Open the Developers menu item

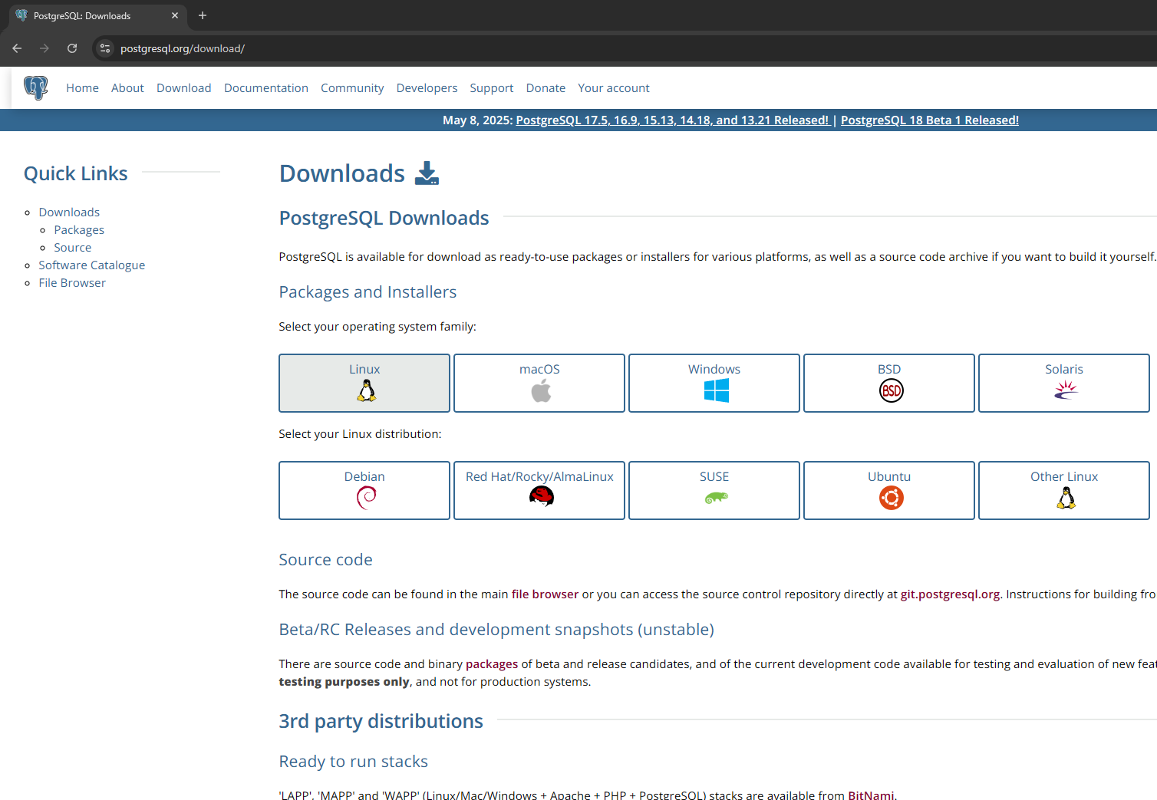(427, 88)
